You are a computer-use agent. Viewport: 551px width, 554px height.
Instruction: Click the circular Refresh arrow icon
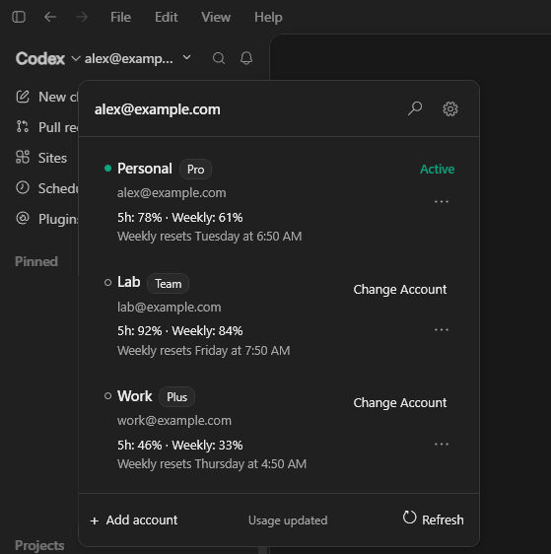tap(410, 518)
